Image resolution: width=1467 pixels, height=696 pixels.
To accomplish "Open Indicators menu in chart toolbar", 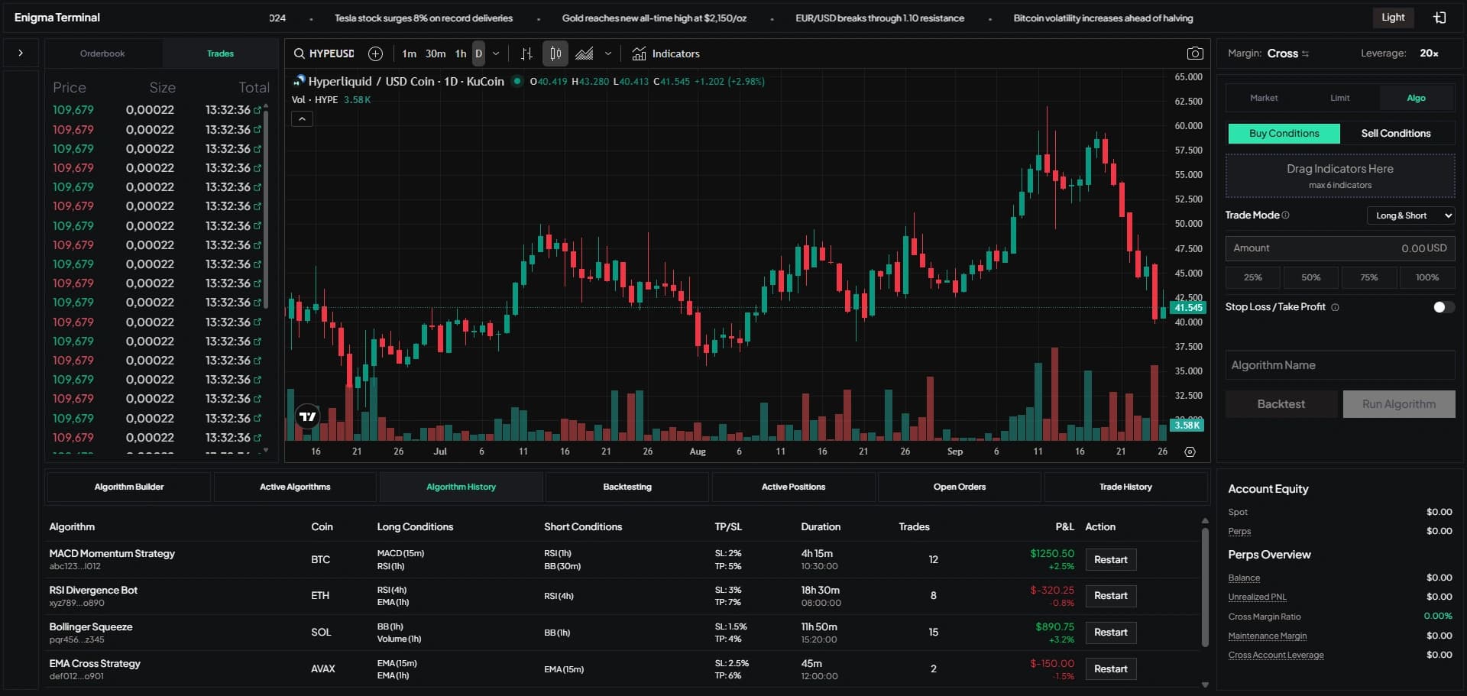I will (665, 53).
